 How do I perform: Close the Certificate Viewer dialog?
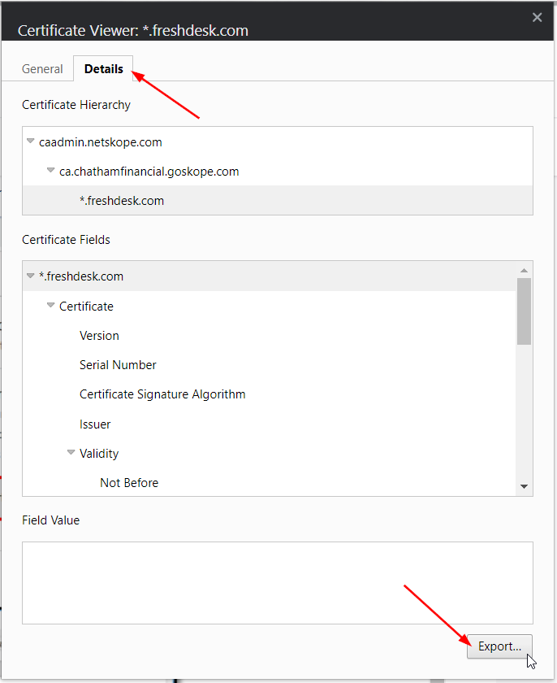click(537, 17)
